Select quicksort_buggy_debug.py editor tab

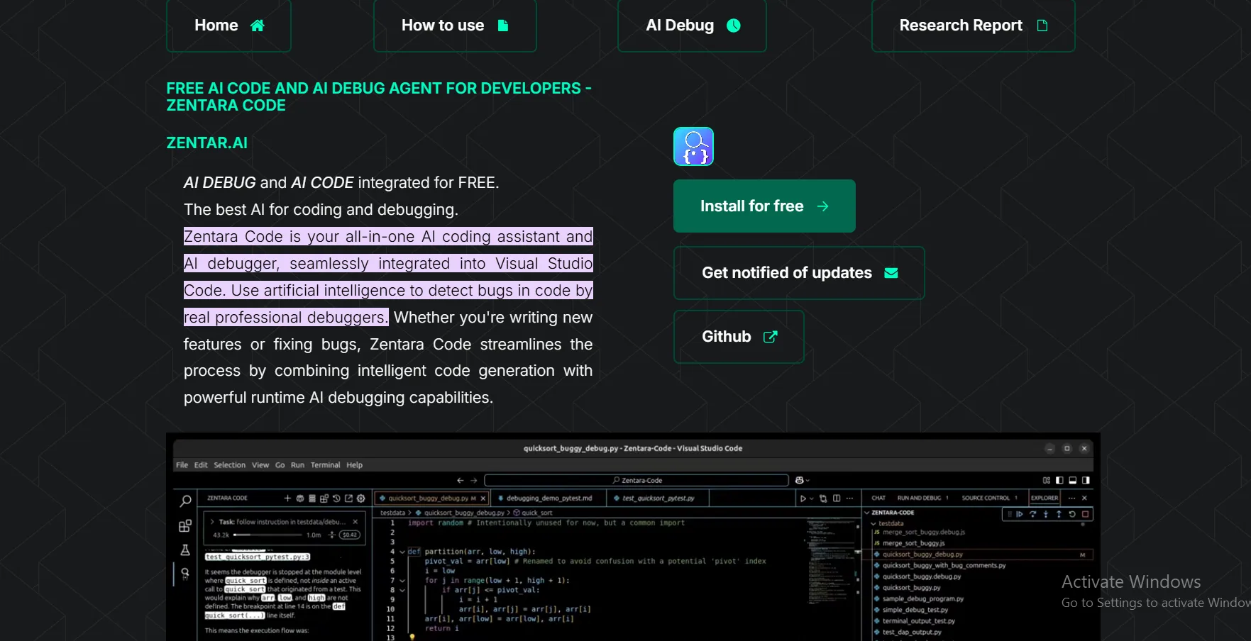point(431,498)
